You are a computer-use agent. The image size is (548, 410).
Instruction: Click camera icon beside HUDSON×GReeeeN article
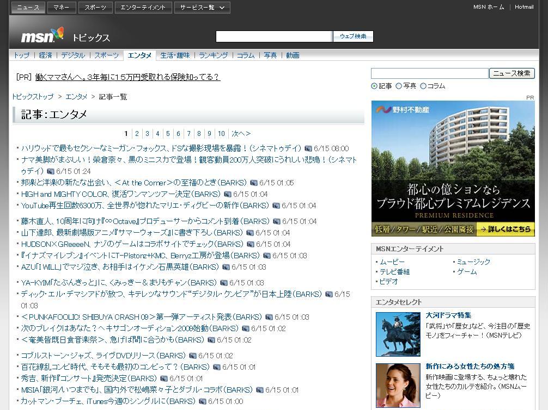[x=251, y=244]
